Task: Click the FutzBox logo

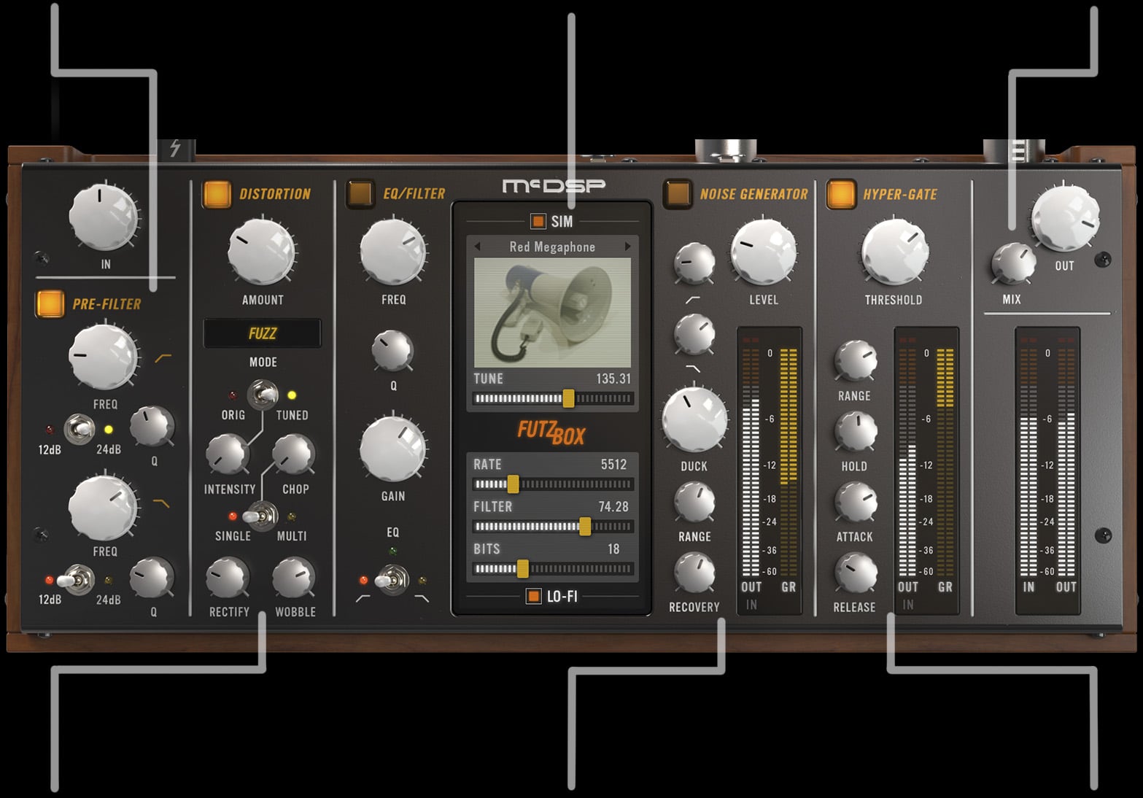Action: 552,433
